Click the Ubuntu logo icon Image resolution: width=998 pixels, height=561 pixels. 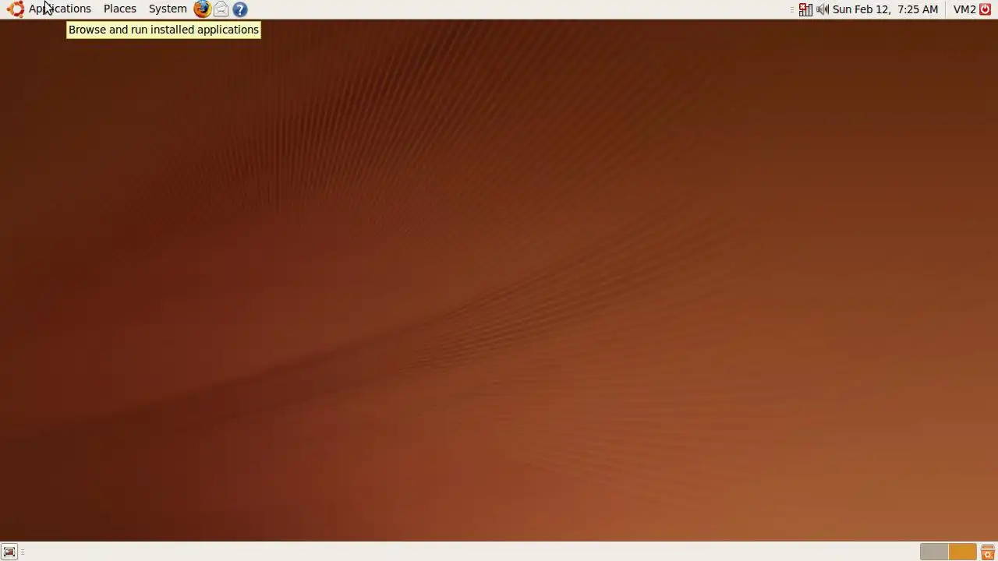[x=16, y=9]
